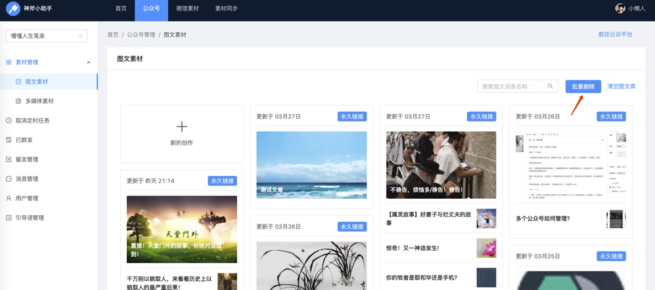Click 永久链接 on the 昨天 21:14 card
The height and width of the screenshot is (290, 655).
pos(223,180)
